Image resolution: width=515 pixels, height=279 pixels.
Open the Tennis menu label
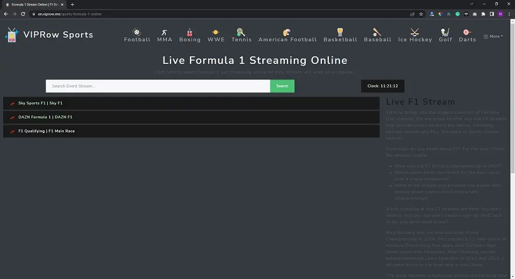coord(241,39)
